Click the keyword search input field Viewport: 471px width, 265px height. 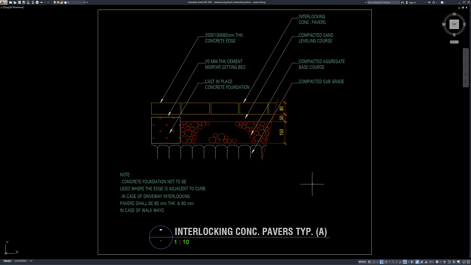383,2
